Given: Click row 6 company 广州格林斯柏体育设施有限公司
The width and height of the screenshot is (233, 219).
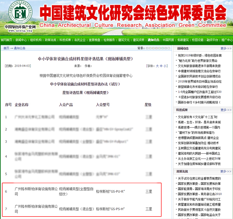Looking at the screenshot, I should click(x=36, y=191).
